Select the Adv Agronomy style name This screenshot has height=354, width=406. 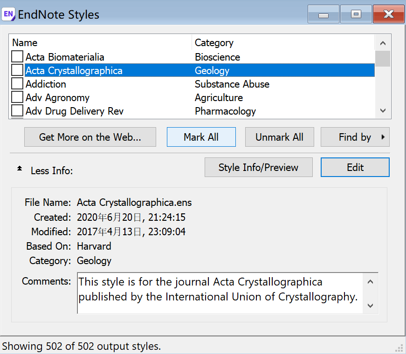pyautogui.click(x=57, y=97)
